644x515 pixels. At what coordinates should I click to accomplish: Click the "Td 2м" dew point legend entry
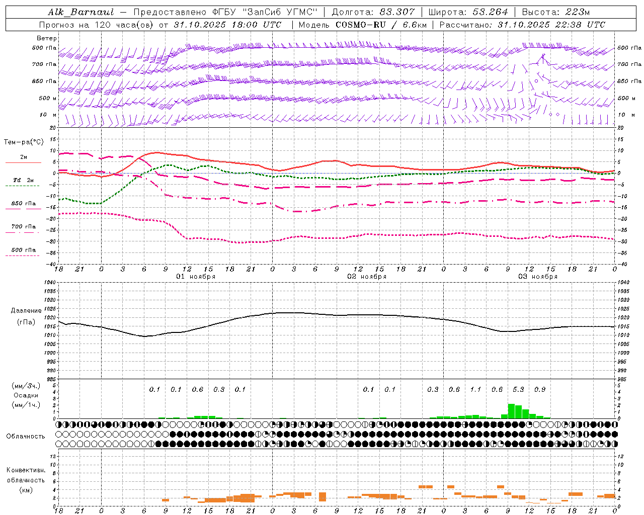(x=24, y=180)
